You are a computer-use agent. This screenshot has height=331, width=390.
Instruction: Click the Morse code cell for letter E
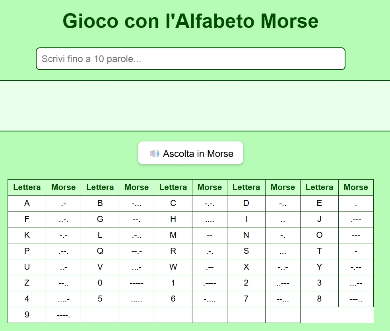click(x=355, y=203)
